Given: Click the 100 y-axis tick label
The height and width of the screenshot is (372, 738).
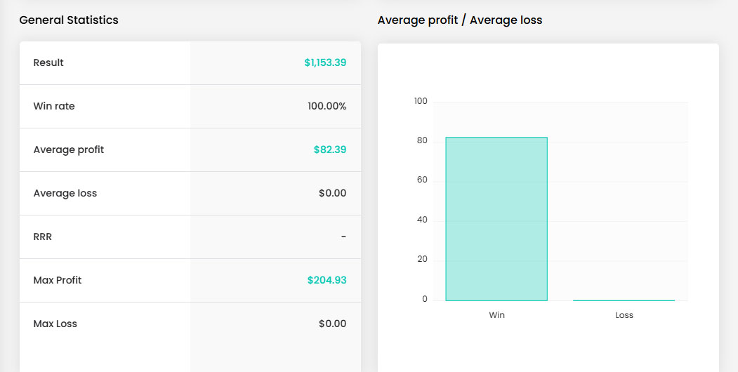Looking at the screenshot, I should 421,101.
